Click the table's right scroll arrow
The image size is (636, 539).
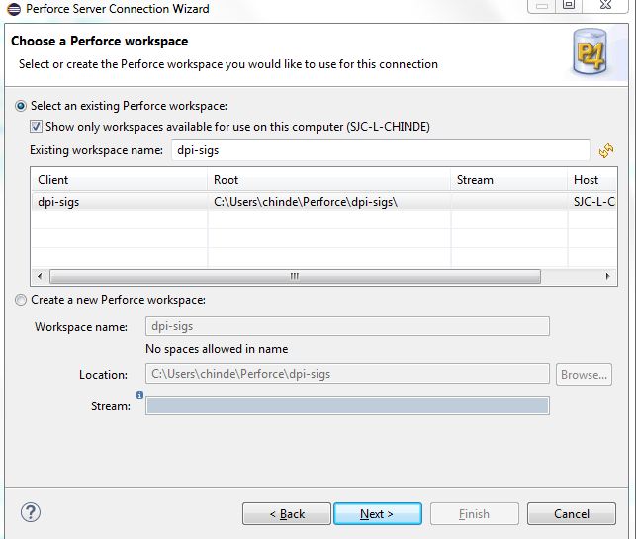[x=607, y=276]
